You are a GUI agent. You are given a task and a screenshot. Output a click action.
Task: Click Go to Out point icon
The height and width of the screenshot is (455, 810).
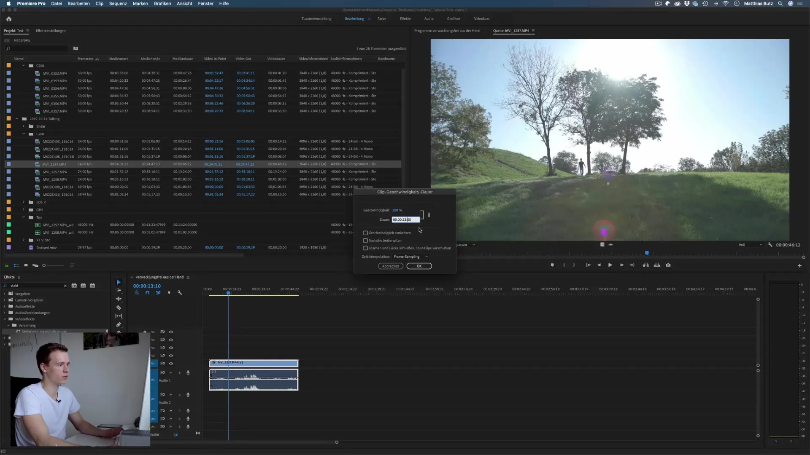[x=632, y=265]
